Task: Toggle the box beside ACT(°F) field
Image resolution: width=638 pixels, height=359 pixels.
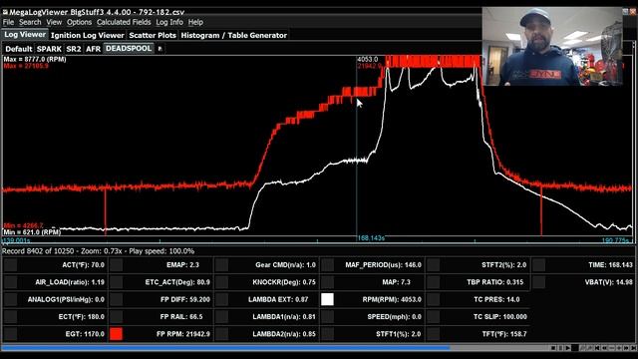Action: coord(11,265)
